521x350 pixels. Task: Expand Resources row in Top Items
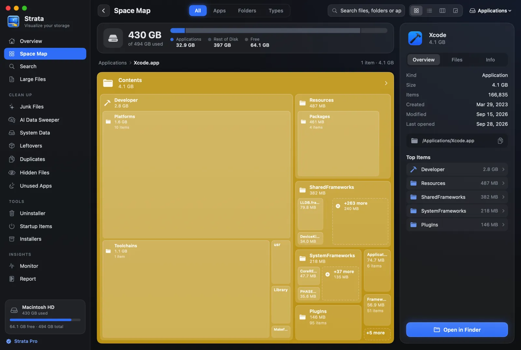(x=457, y=183)
